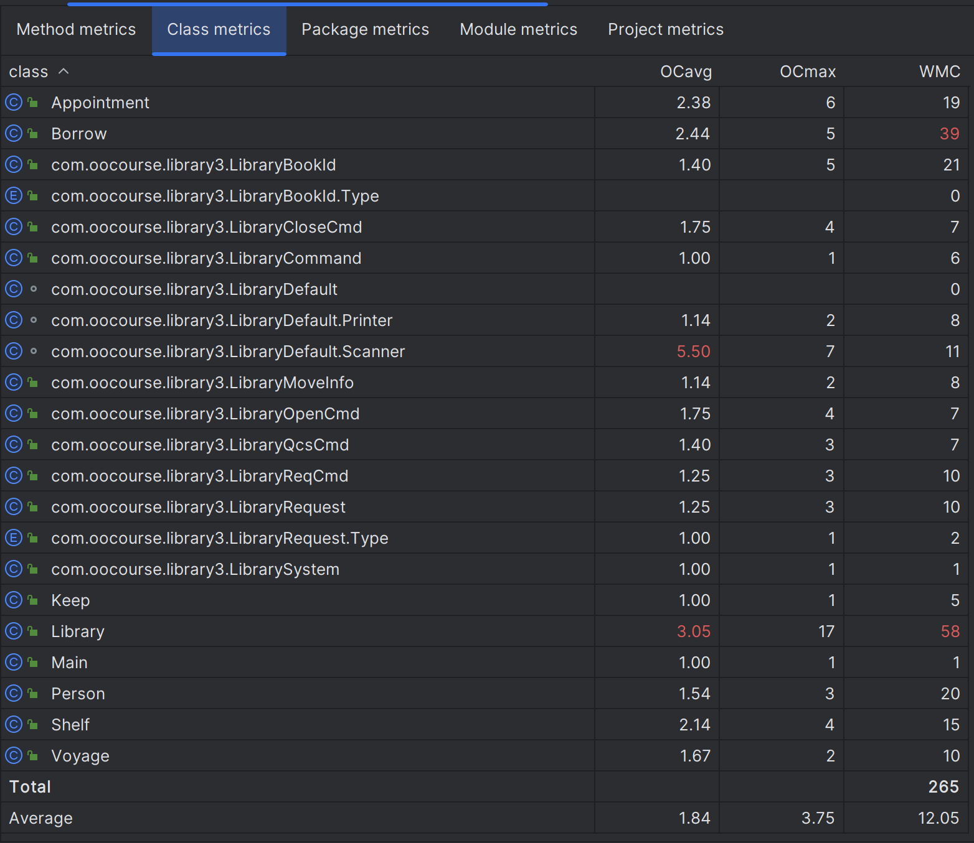974x843 pixels.
Task: Click the class icon for Keep
Action: pyautogui.click(x=14, y=600)
